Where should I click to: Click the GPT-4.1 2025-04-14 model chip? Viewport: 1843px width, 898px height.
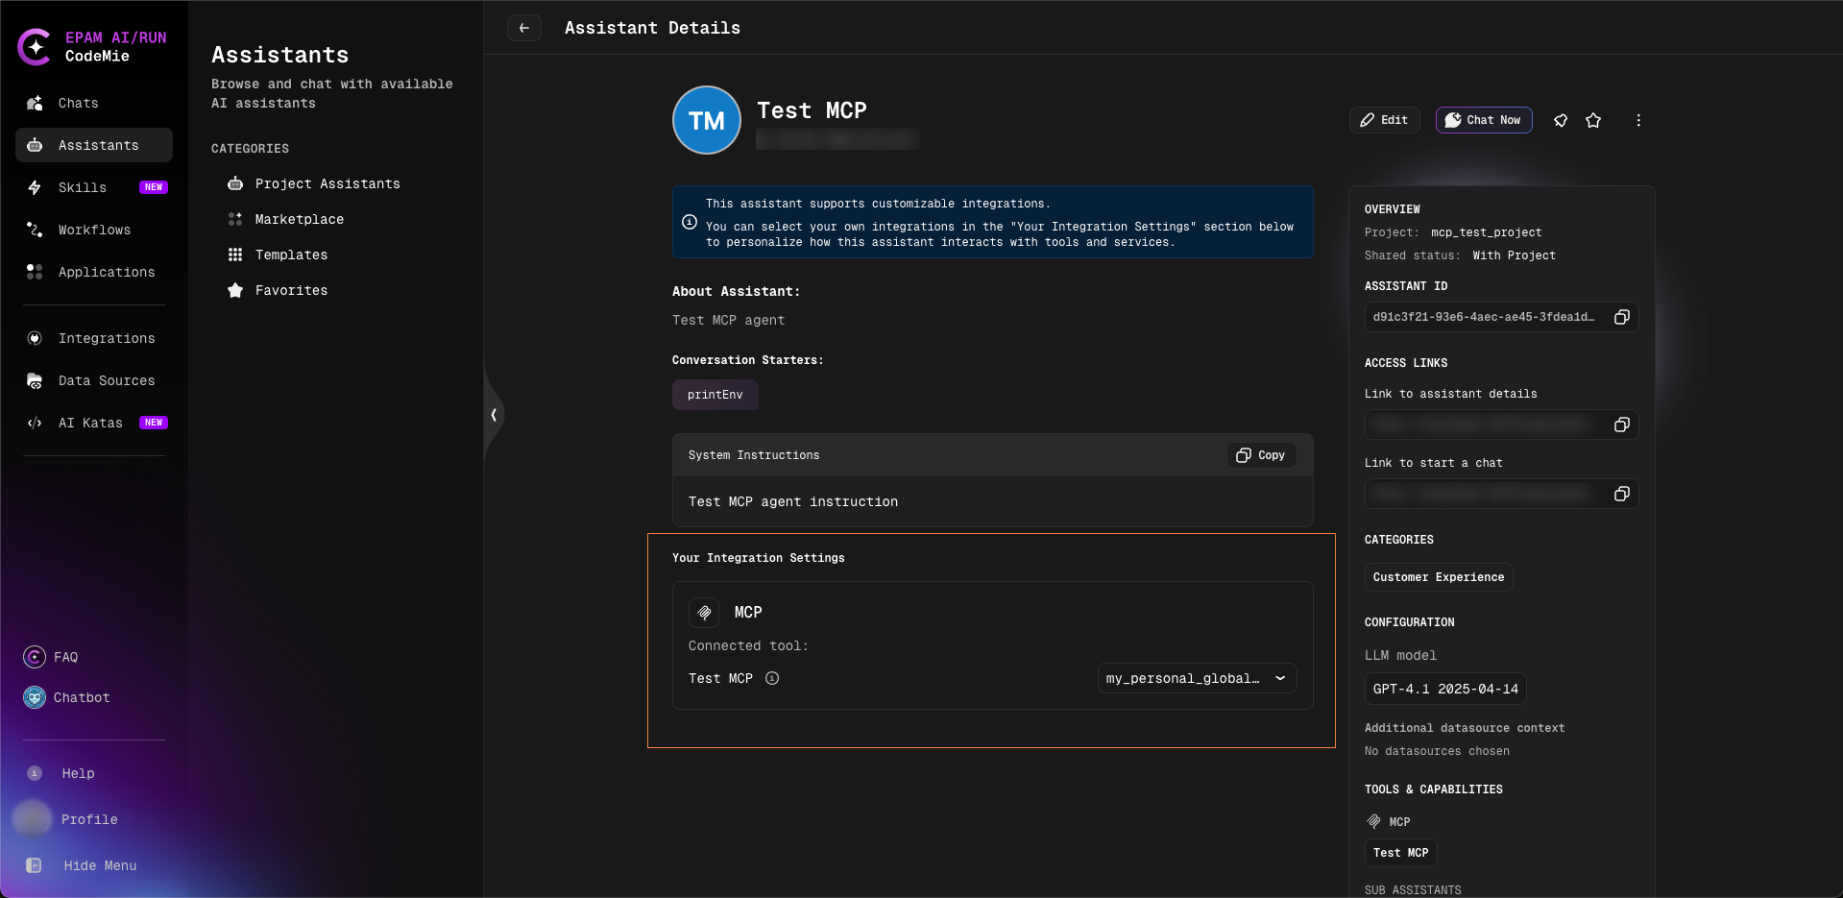click(1445, 689)
